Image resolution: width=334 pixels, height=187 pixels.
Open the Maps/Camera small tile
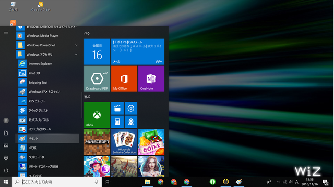131,122
